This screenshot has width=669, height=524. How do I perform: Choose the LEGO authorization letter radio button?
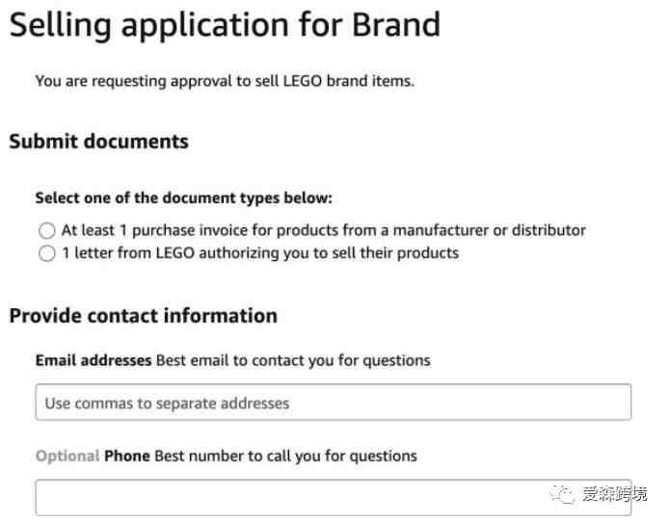coord(47,252)
